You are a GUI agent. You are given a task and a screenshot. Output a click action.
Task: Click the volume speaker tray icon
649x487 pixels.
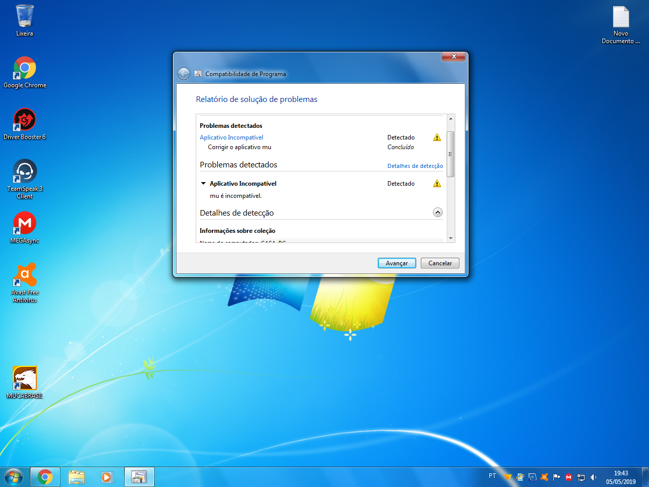(593, 477)
